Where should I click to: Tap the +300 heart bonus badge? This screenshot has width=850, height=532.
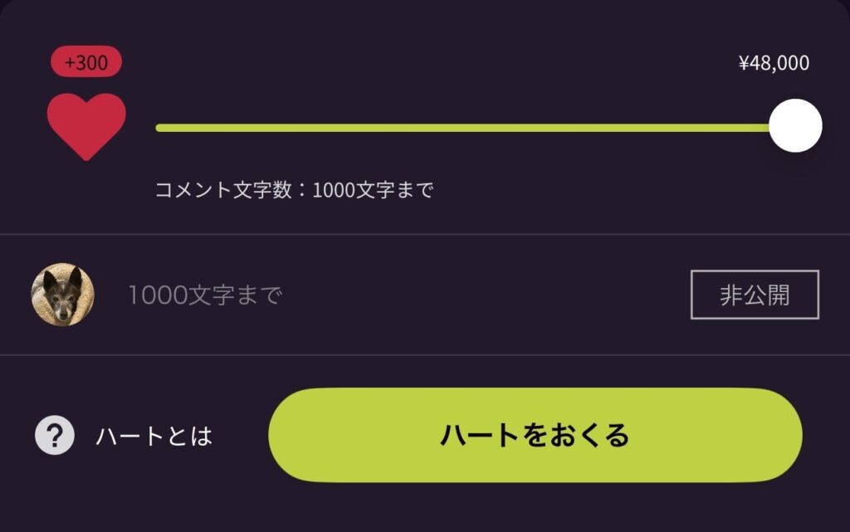pos(86,62)
